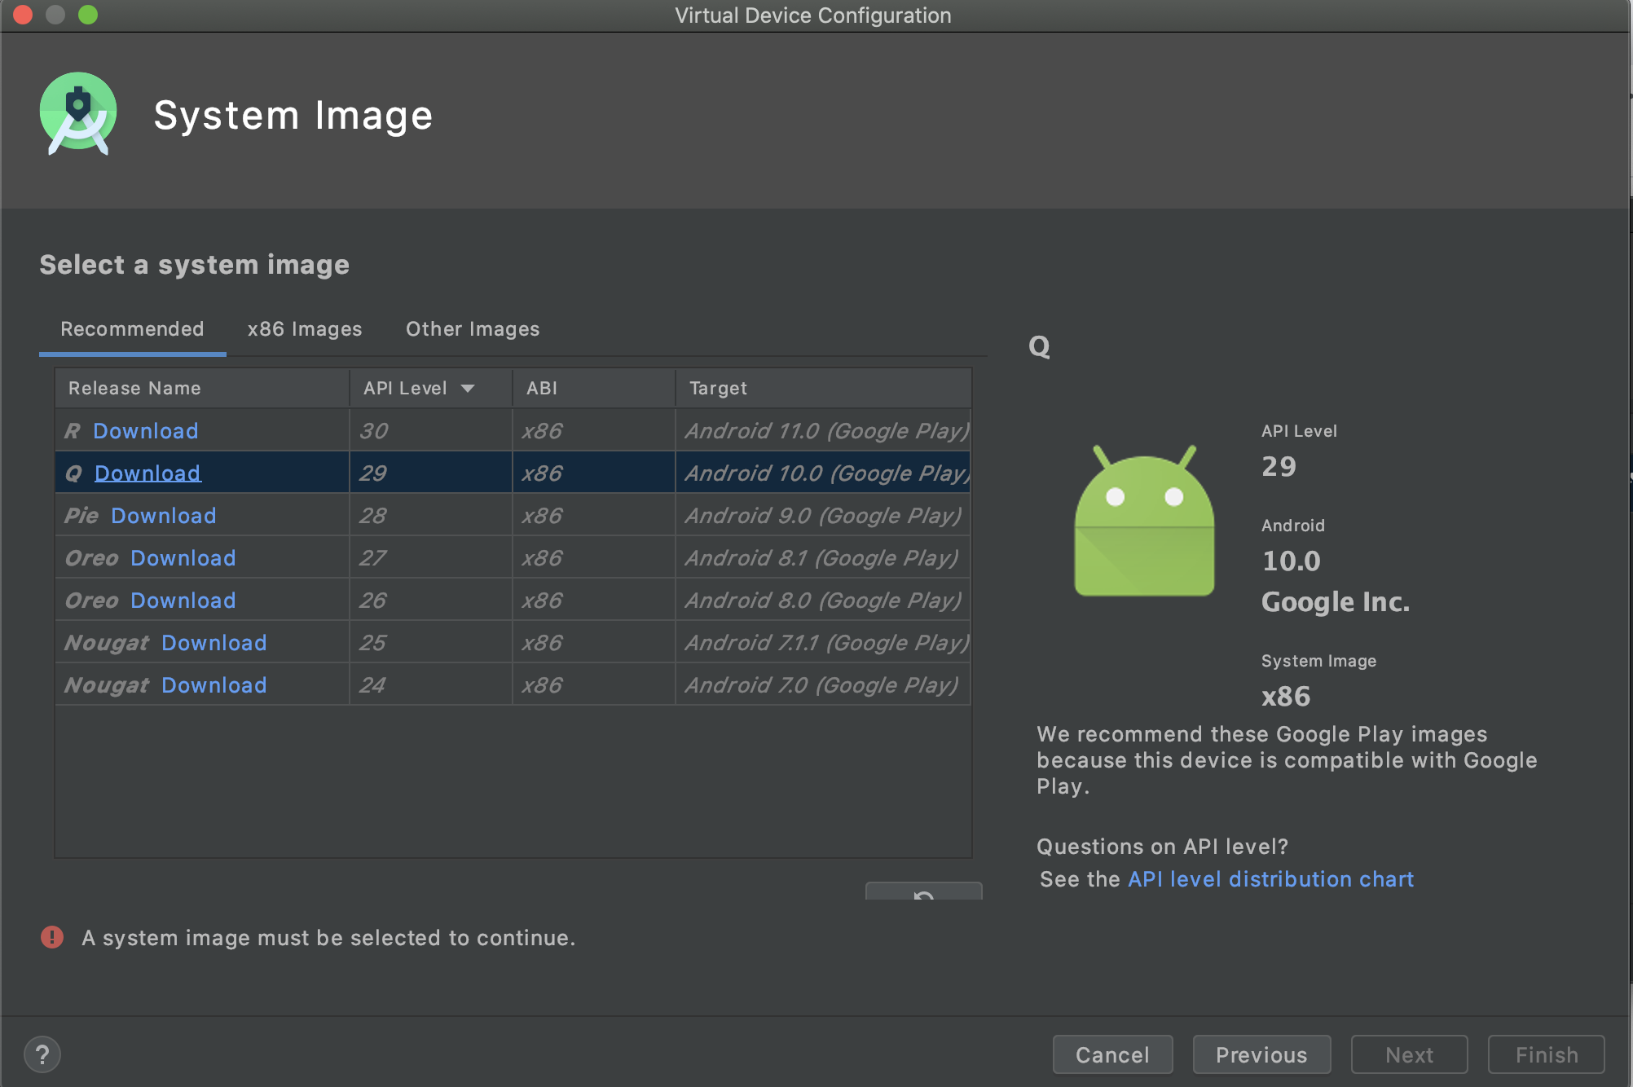1633x1087 pixels.
Task: Click the green macOS zoom button
Action: [88, 15]
